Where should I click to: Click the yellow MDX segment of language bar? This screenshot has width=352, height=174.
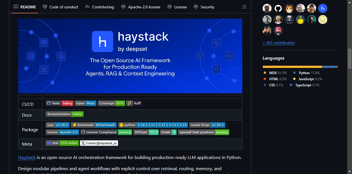(x=292, y=67)
